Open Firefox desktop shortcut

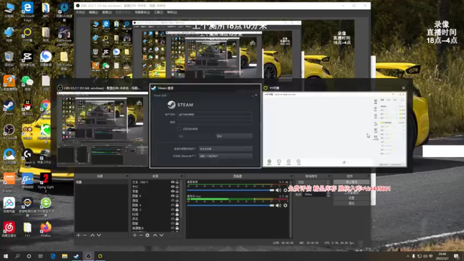point(46,230)
